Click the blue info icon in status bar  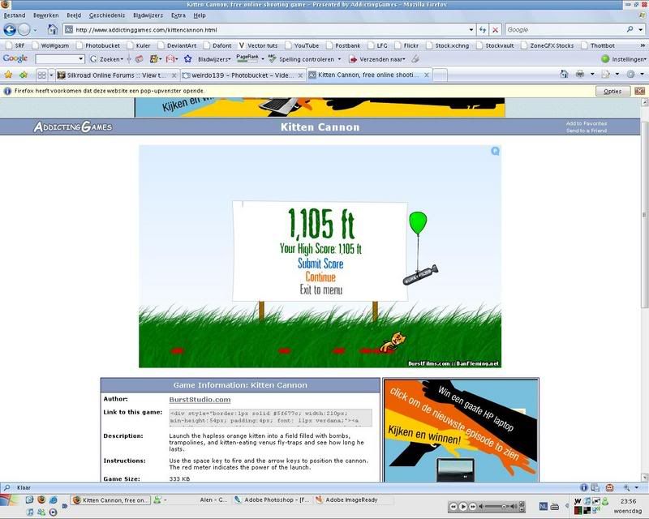pyautogui.click(x=584, y=487)
